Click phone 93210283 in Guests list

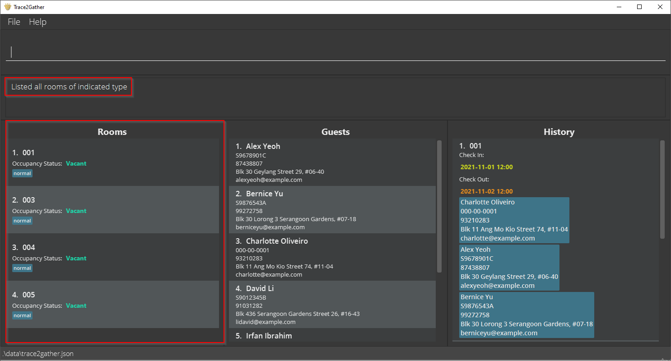point(249,258)
